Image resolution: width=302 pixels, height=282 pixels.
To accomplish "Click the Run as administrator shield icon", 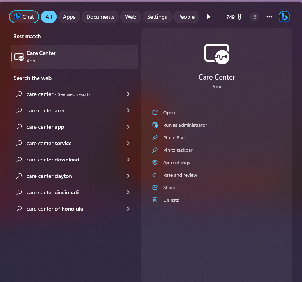I will (x=155, y=125).
